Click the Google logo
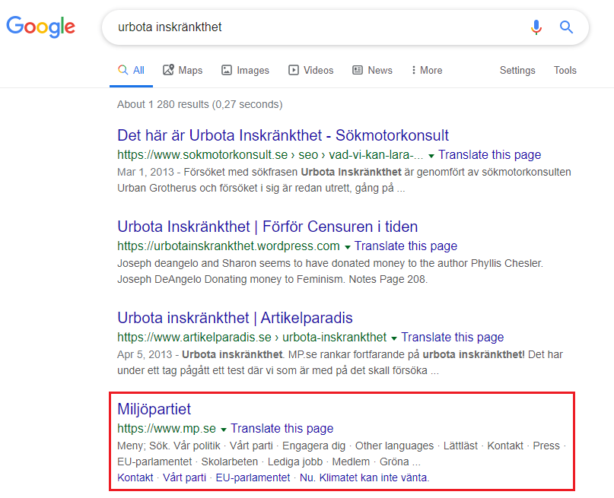The image size is (614, 498). (41, 27)
